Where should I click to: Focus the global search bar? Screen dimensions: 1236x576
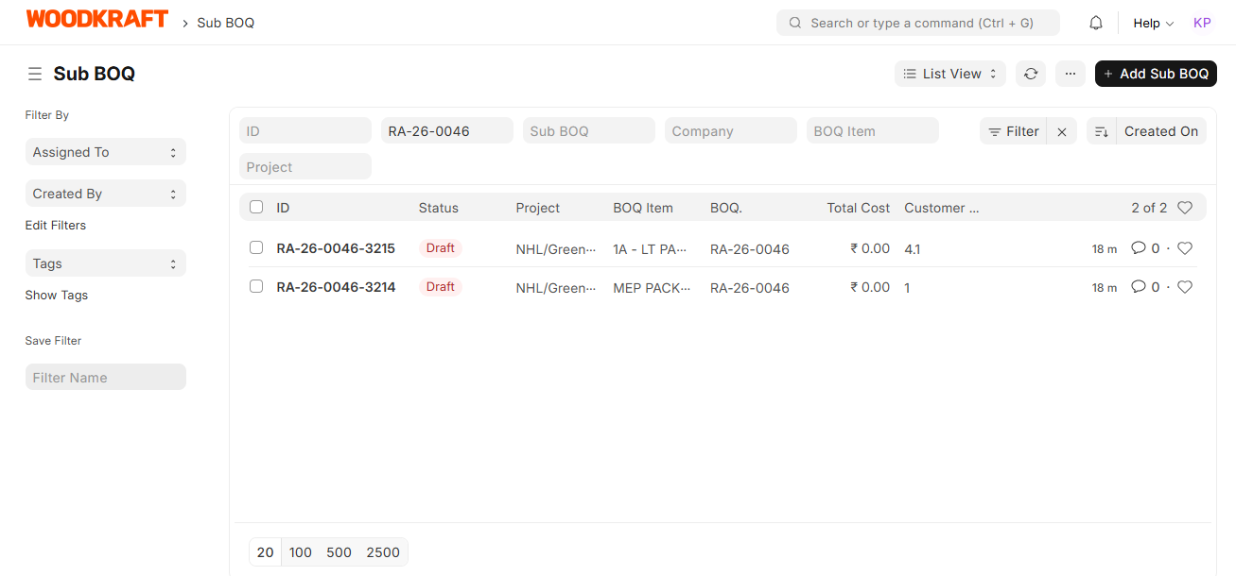point(918,23)
